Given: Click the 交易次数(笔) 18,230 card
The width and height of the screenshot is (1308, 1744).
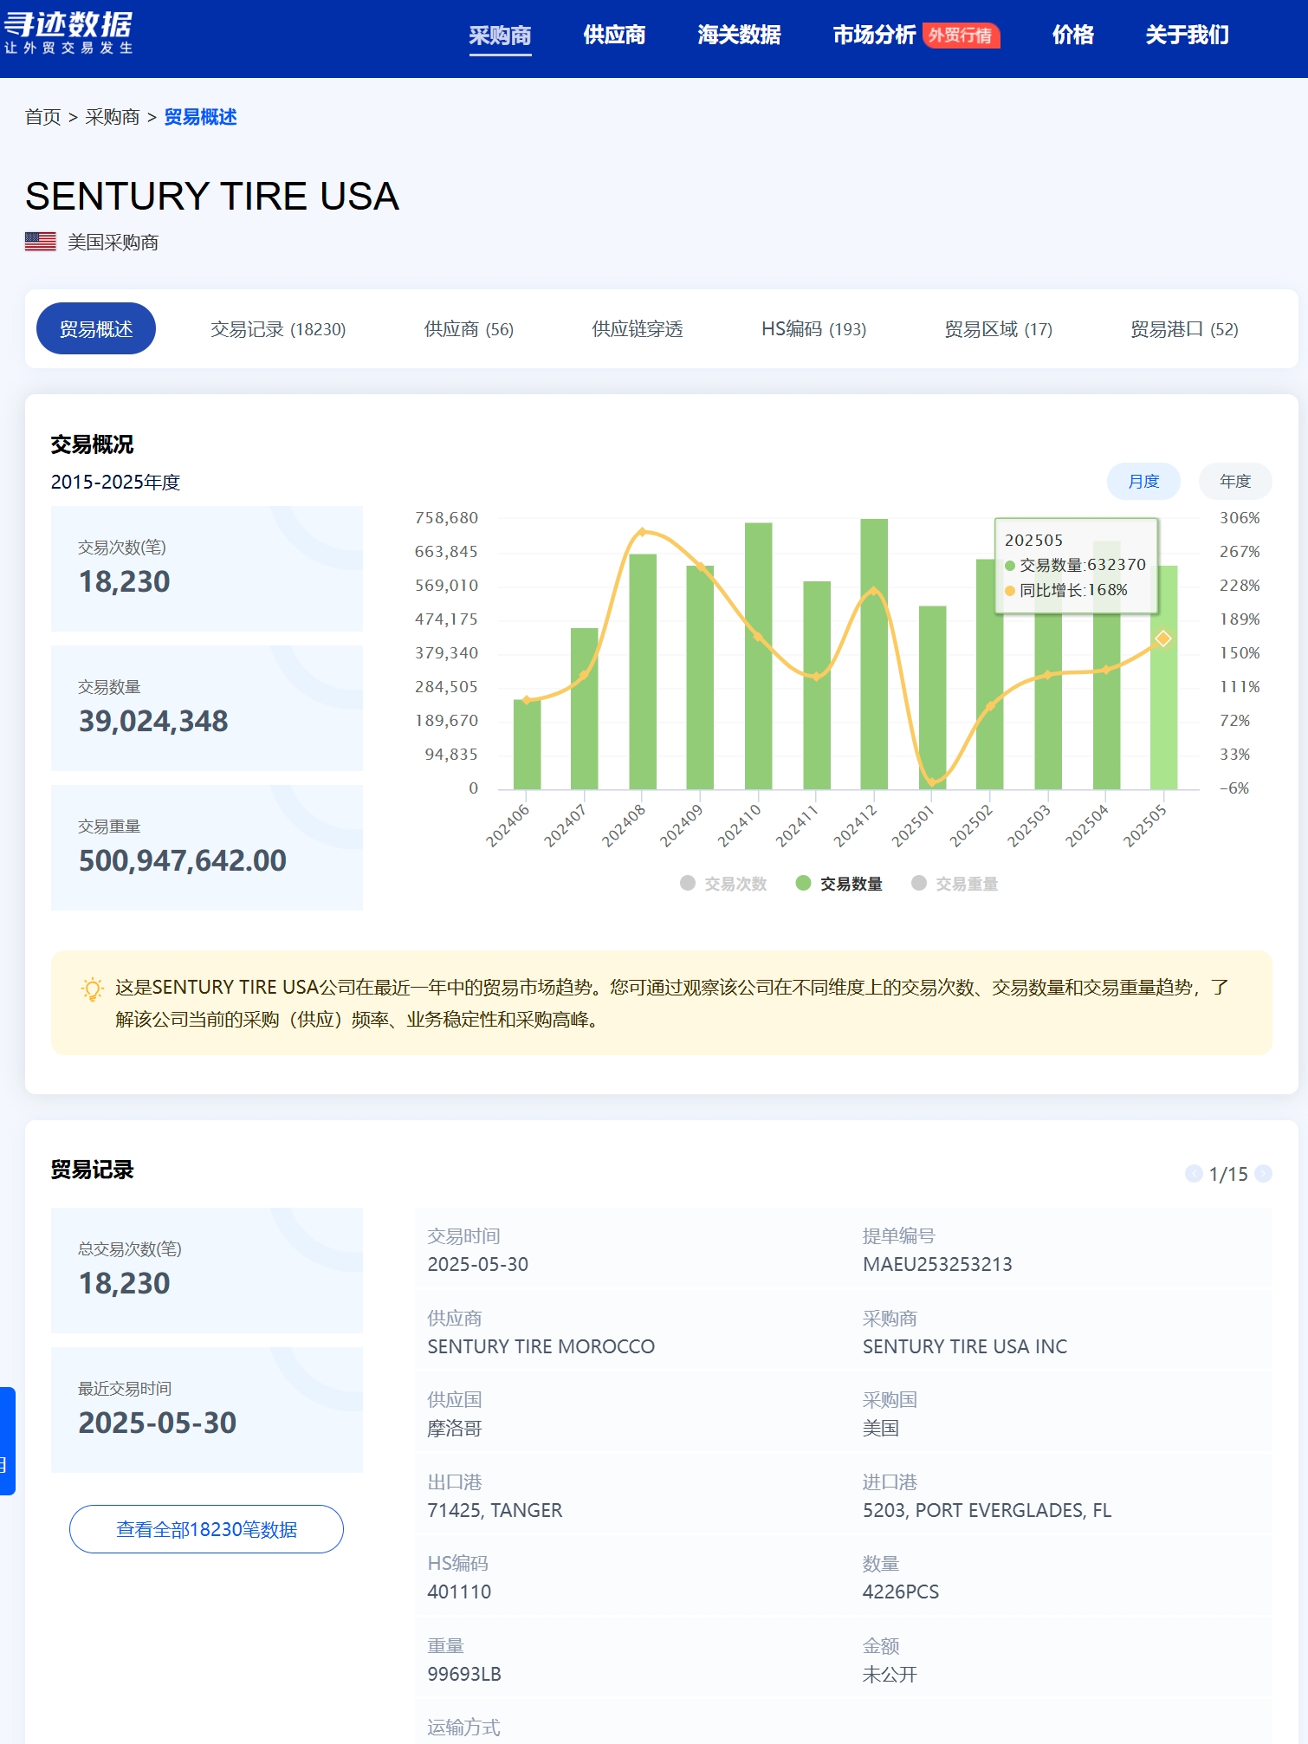Looking at the screenshot, I should tap(207, 568).
